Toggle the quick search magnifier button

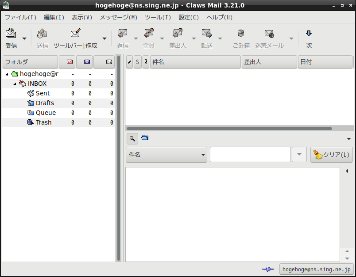[x=132, y=138]
